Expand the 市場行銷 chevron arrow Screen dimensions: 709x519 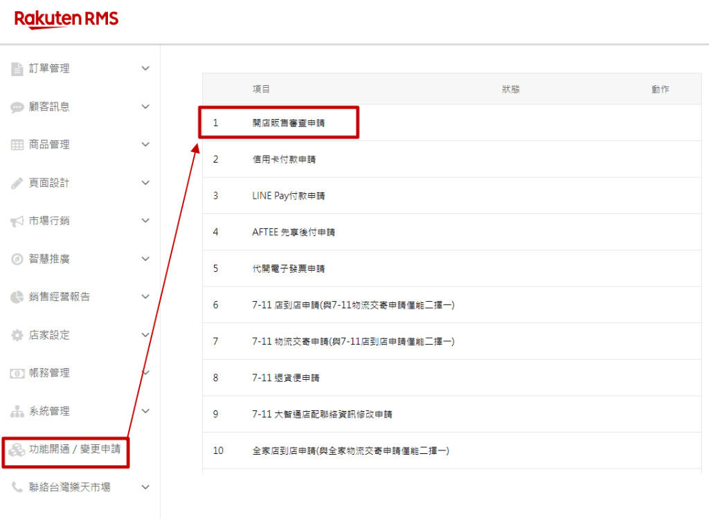pos(145,221)
